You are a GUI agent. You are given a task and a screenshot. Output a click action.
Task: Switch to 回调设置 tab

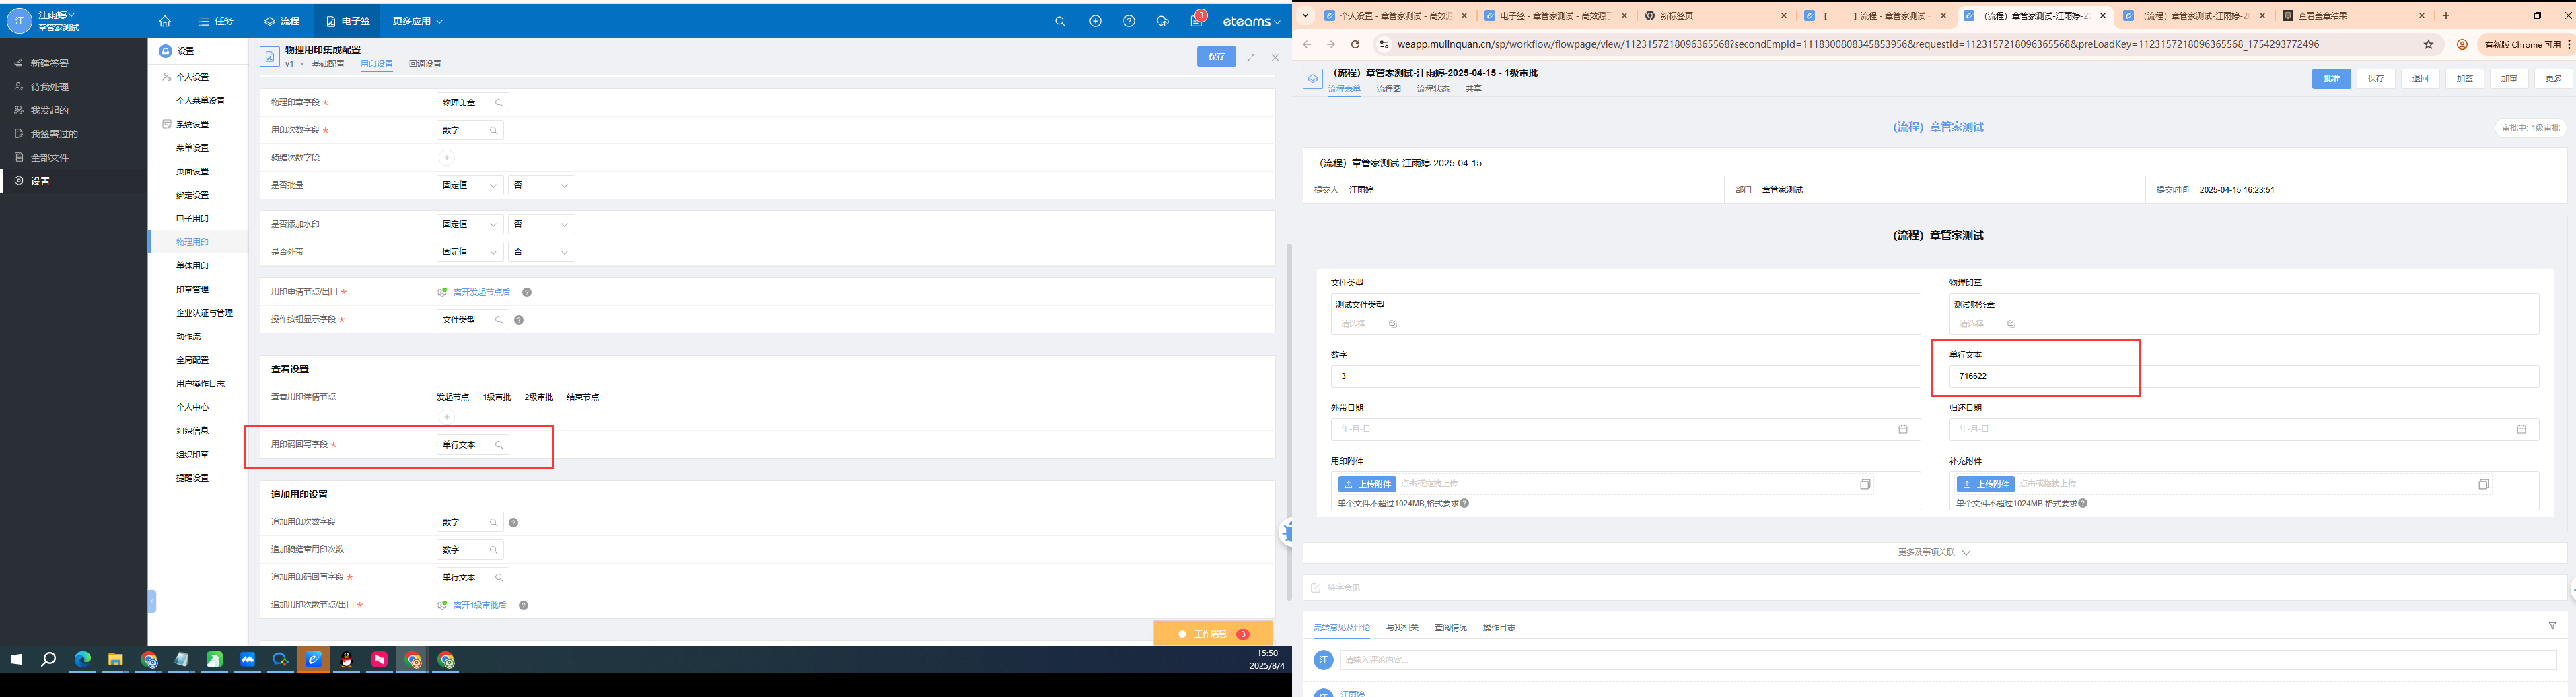pyautogui.click(x=425, y=64)
